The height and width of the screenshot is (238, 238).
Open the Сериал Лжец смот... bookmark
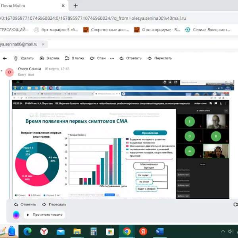click(207, 30)
